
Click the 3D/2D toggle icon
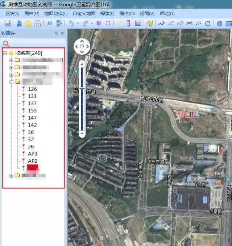point(59,23)
